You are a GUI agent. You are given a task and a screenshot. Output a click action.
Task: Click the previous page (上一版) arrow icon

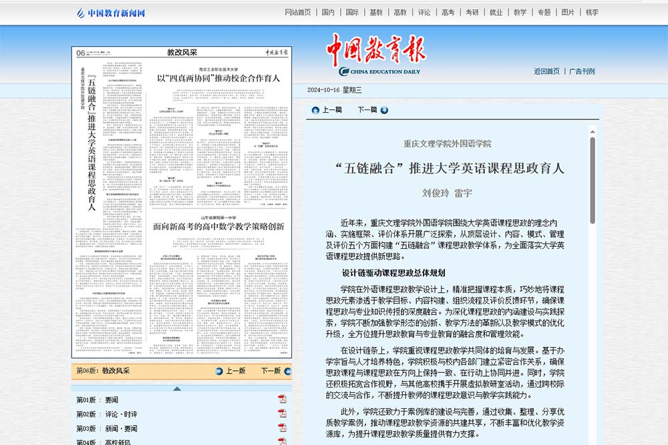[x=218, y=371]
